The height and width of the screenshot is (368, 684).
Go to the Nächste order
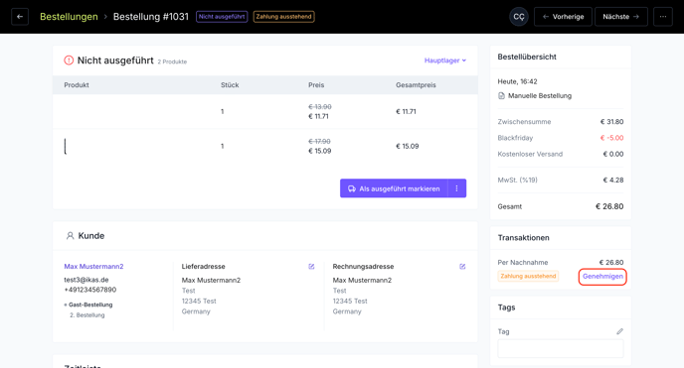(620, 17)
